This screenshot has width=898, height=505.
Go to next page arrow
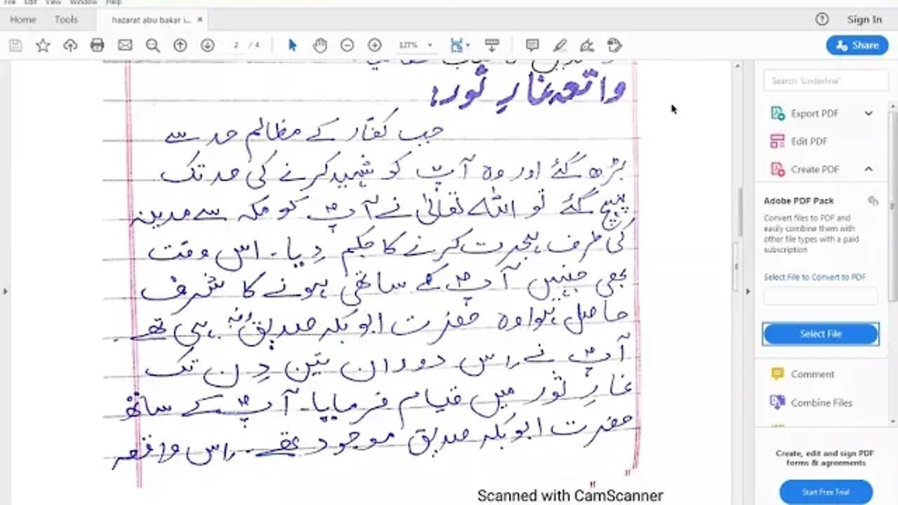click(x=208, y=46)
